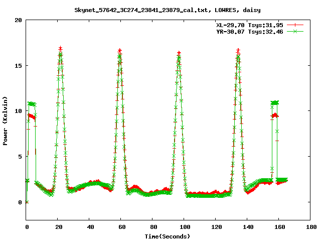Click the x-axis tick label 80
This screenshot has height=241, width=321.
(x=153, y=227)
